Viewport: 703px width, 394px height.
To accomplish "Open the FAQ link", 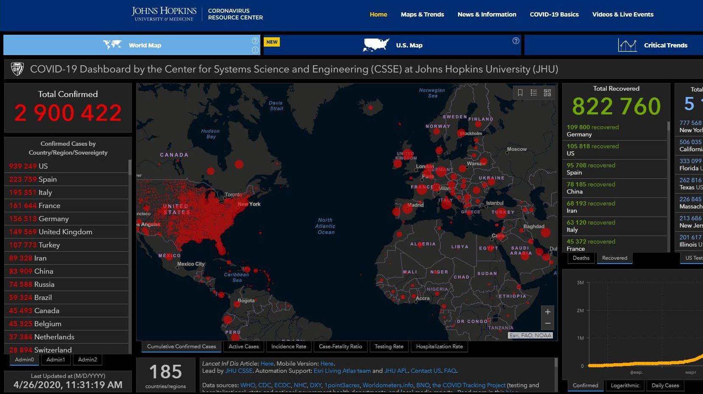I will click(x=450, y=371).
